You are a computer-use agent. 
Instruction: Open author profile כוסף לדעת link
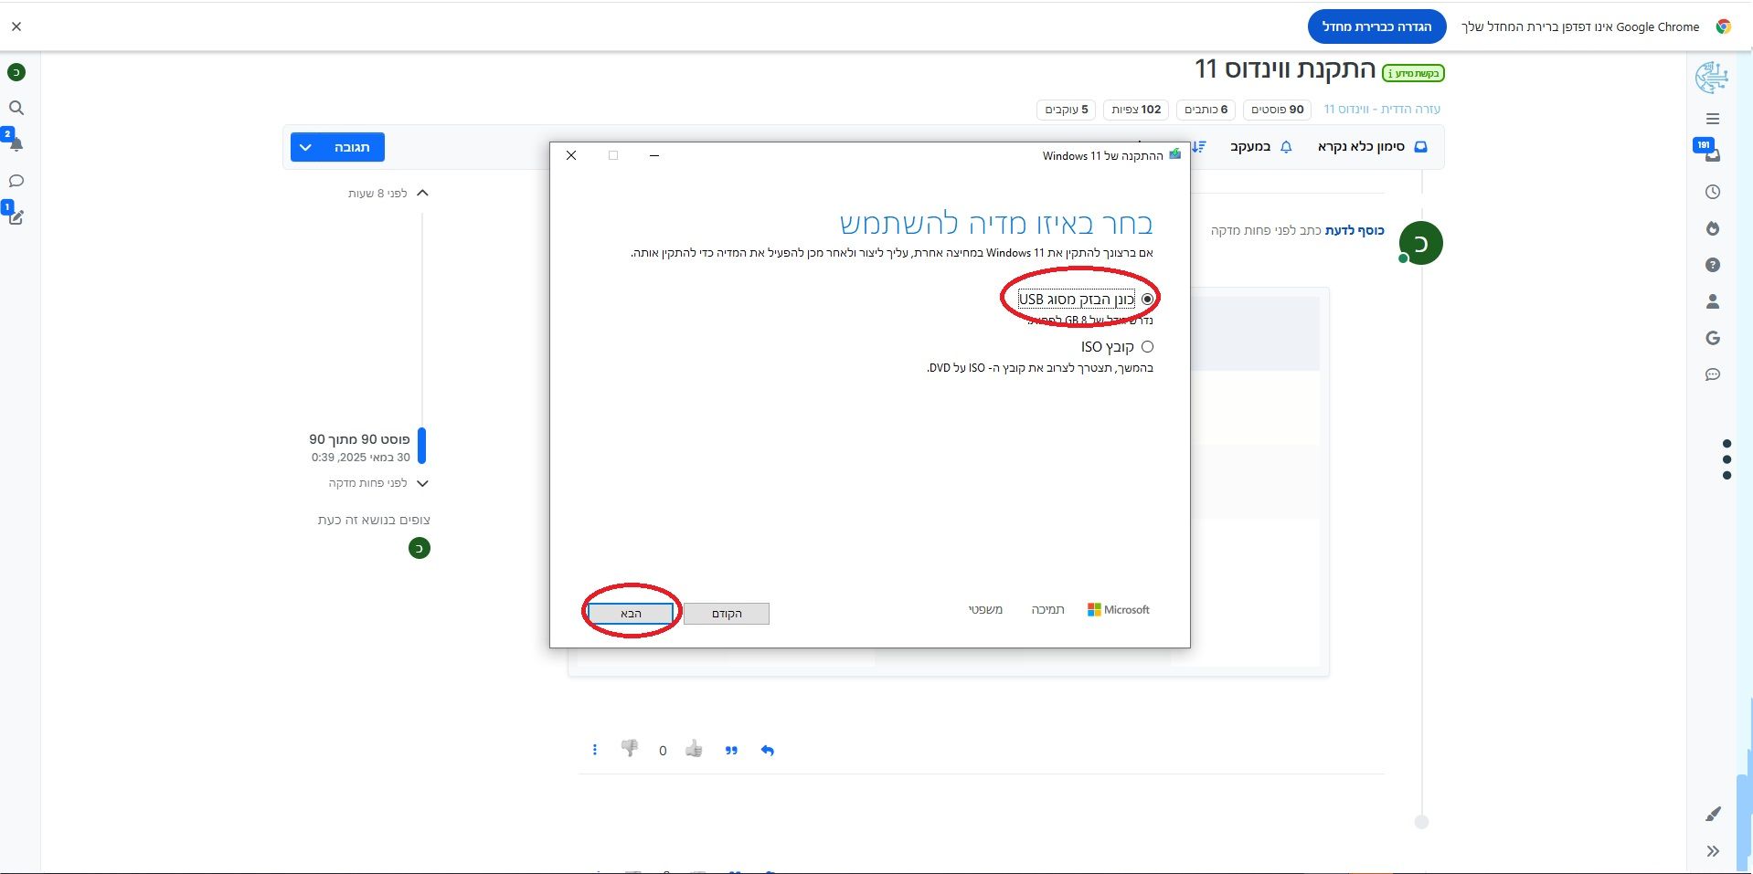click(x=1355, y=230)
